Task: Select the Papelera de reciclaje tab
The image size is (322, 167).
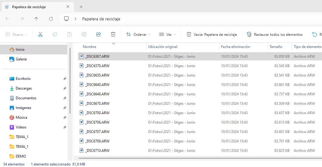Action: click(x=33, y=7)
